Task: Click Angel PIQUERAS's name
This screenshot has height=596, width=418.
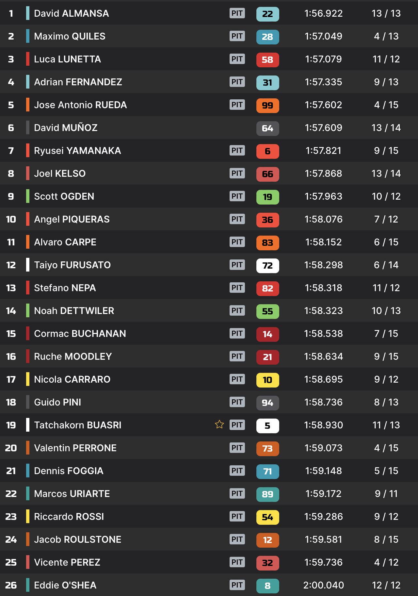Action: [x=72, y=219]
